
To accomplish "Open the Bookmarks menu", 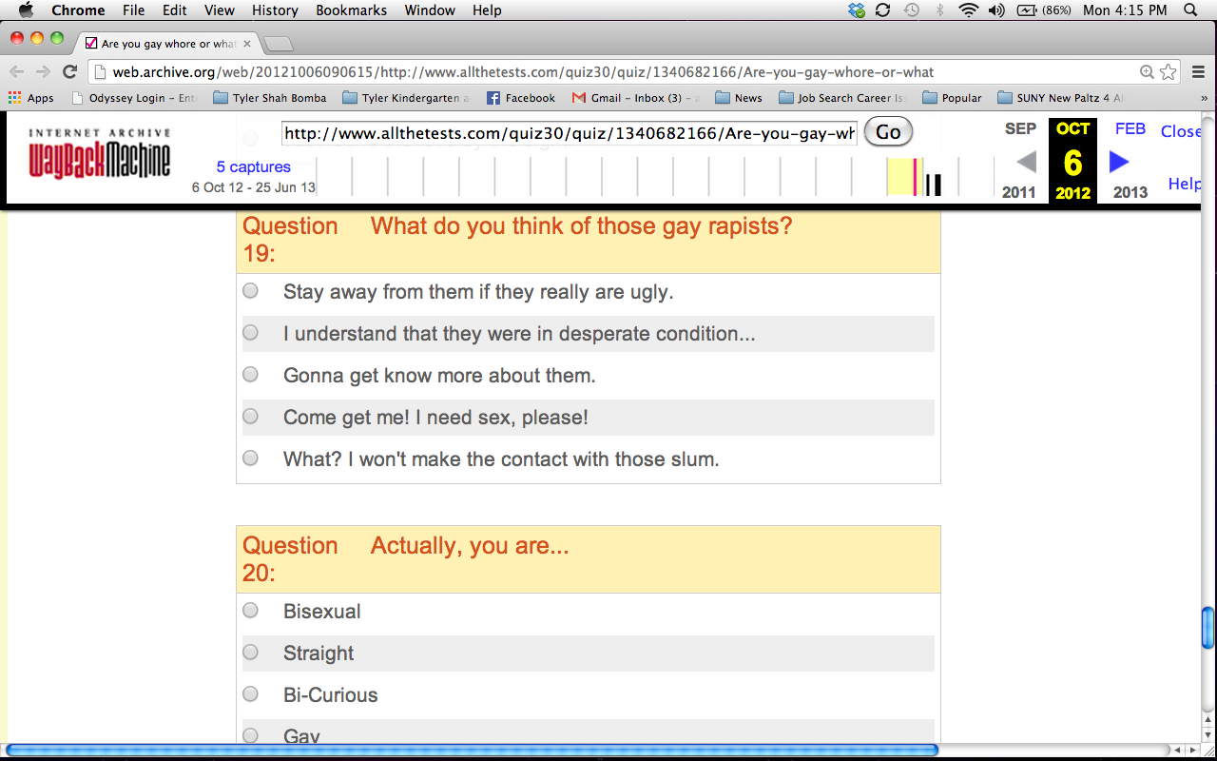I will 351,10.
